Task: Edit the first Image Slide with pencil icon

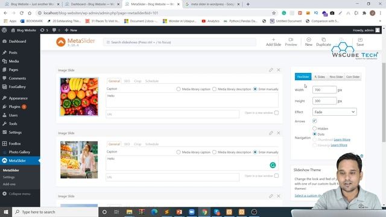Action: [x=271, y=70]
